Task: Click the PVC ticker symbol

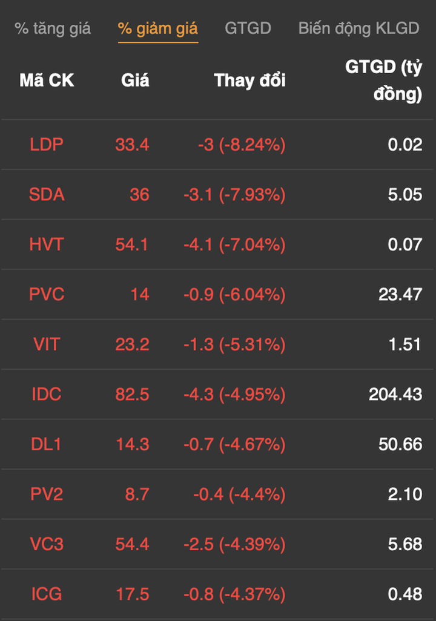Action: point(47,295)
